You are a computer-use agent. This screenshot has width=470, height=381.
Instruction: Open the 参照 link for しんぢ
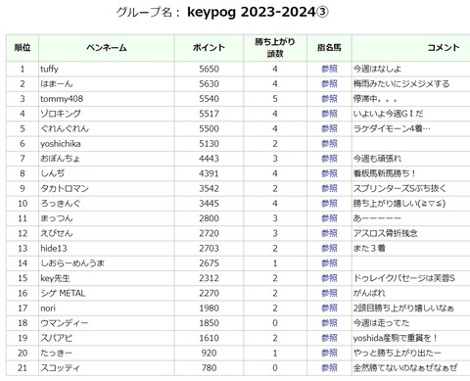pyautogui.click(x=329, y=173)
